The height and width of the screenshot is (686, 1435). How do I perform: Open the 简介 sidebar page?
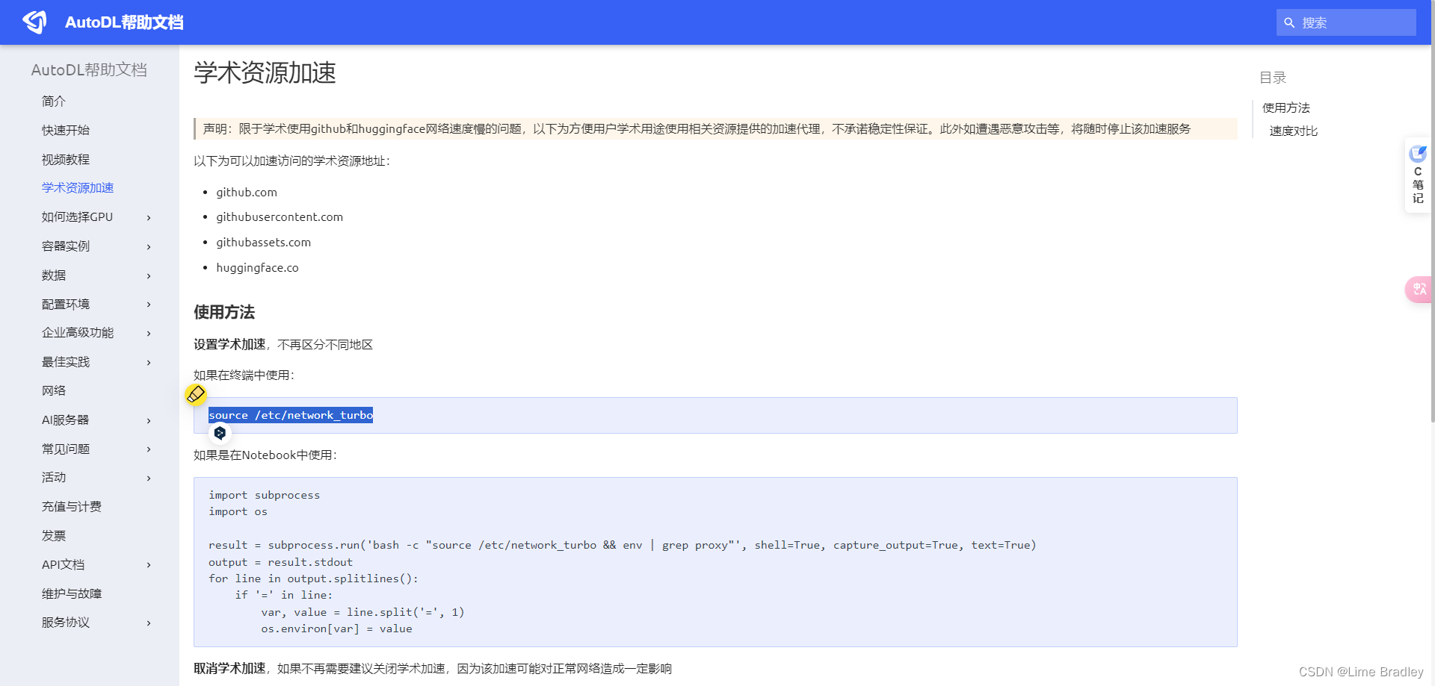54,101
